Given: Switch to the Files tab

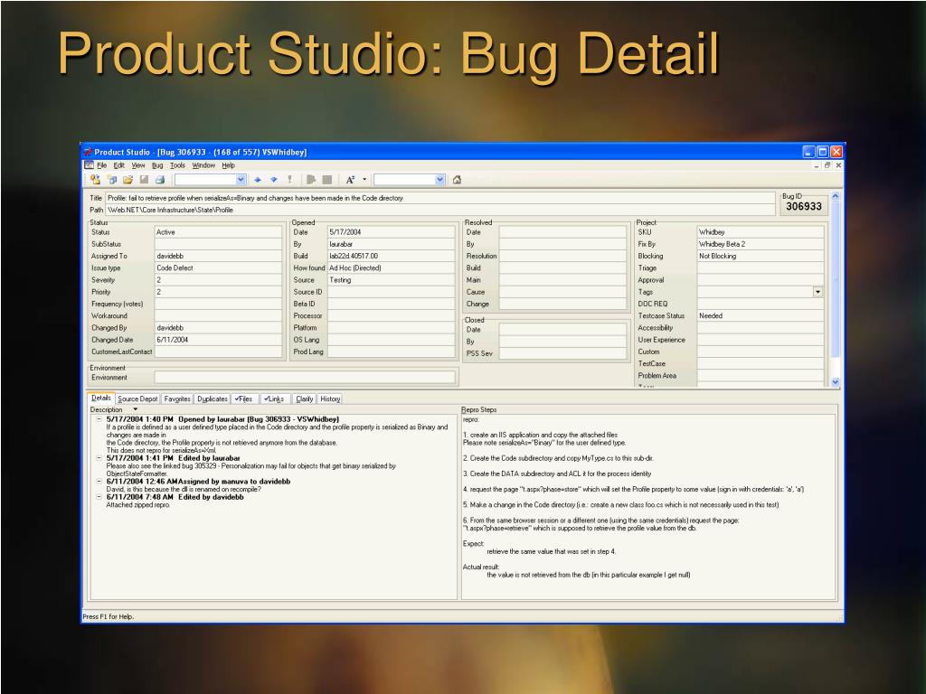Looking at the screenshot, I should pyautogui.click(x=243, y=399).
